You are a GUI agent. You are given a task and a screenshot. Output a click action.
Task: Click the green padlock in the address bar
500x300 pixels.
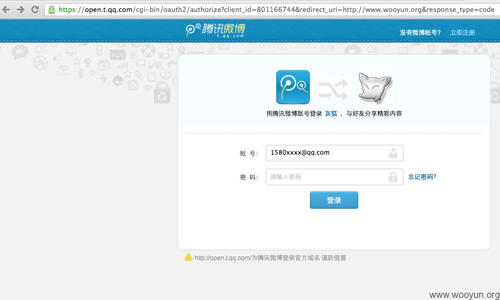(x=51, y=9)
